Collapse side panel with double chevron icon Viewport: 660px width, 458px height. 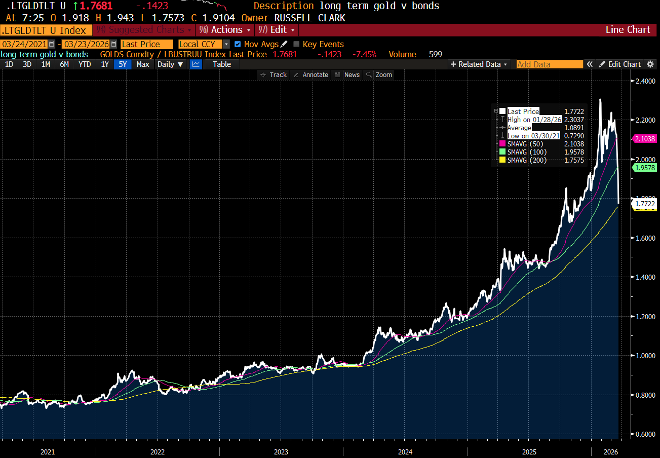590,64
